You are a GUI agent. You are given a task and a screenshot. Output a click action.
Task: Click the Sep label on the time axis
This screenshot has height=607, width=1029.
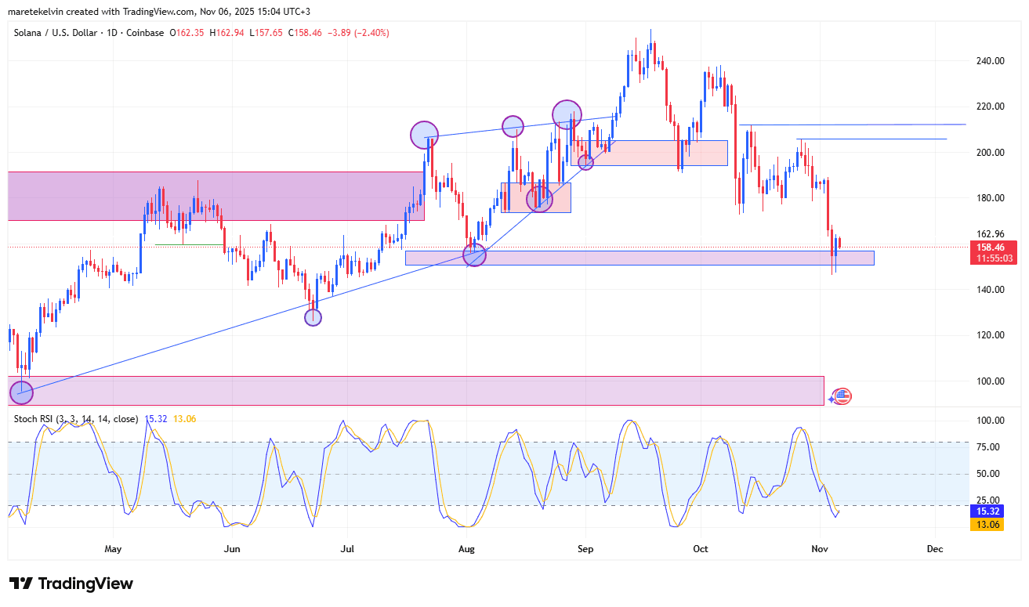point(584,549)
